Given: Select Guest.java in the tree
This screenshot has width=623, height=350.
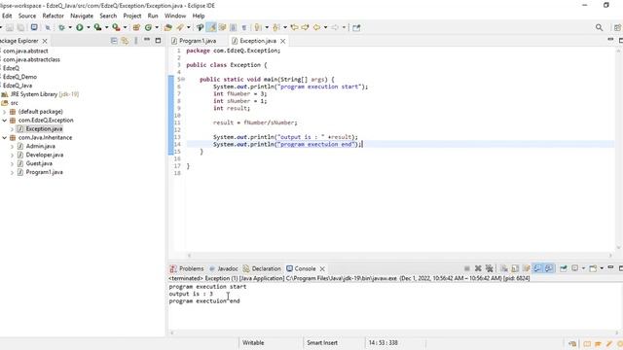Looking at the screenshot, I should click(x=39, y=163).
